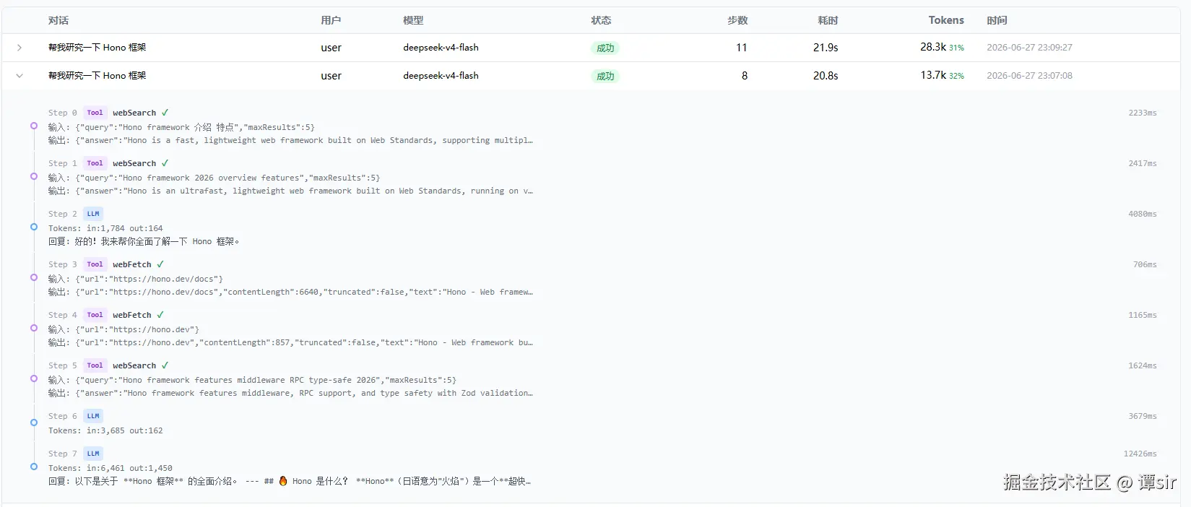Collapse the row timestamped 23:07:08
Viewport: 1191px width, 507px height.
click(20, 76)
